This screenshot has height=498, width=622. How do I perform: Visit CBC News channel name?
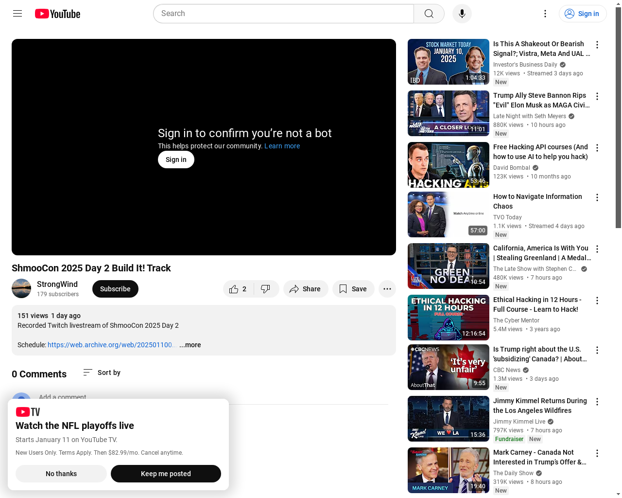point(507,370)
